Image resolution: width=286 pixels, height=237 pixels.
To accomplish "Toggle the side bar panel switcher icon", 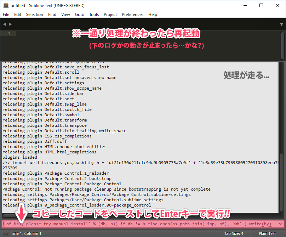I will [x=6, y=233].
